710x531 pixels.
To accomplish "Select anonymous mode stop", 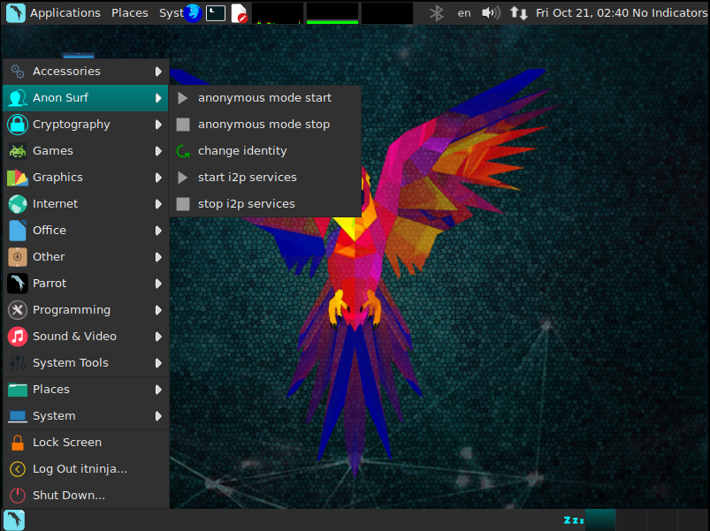I will click(x=265, y=125).
